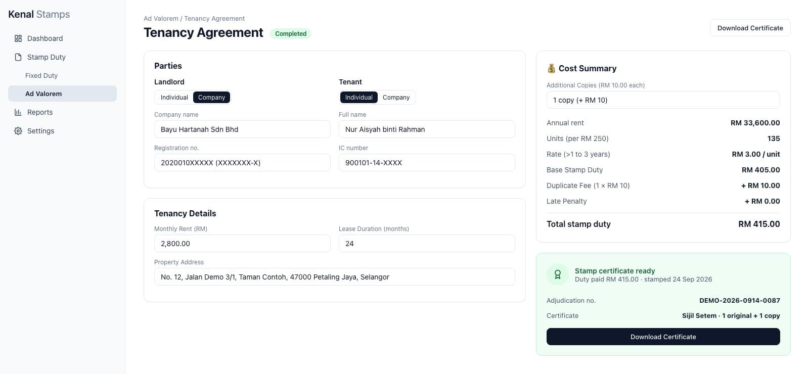Image resolution: width=809 pixels, height=374 pixels.
Task: Click the units value 135
Action: click(774, 138)
